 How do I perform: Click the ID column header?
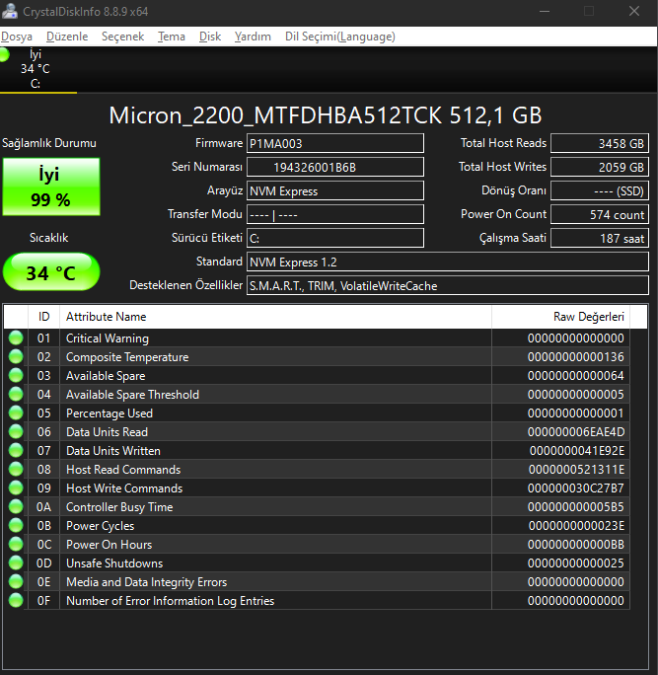(x=43, y=317)
